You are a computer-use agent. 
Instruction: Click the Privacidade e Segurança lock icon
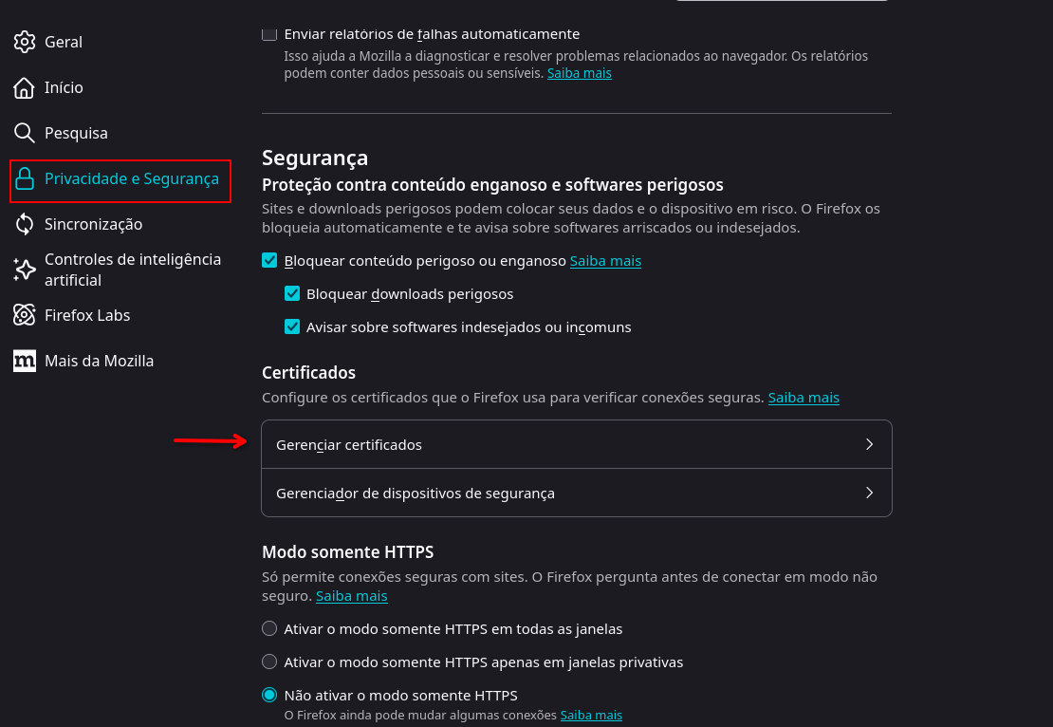pyautogui.click(x=24, y=178)
